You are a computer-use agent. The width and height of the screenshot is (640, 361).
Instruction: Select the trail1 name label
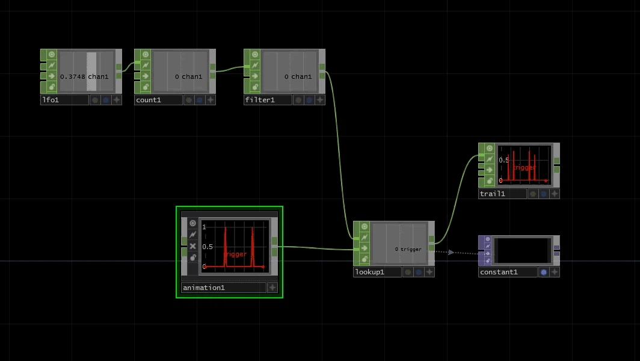502,194
